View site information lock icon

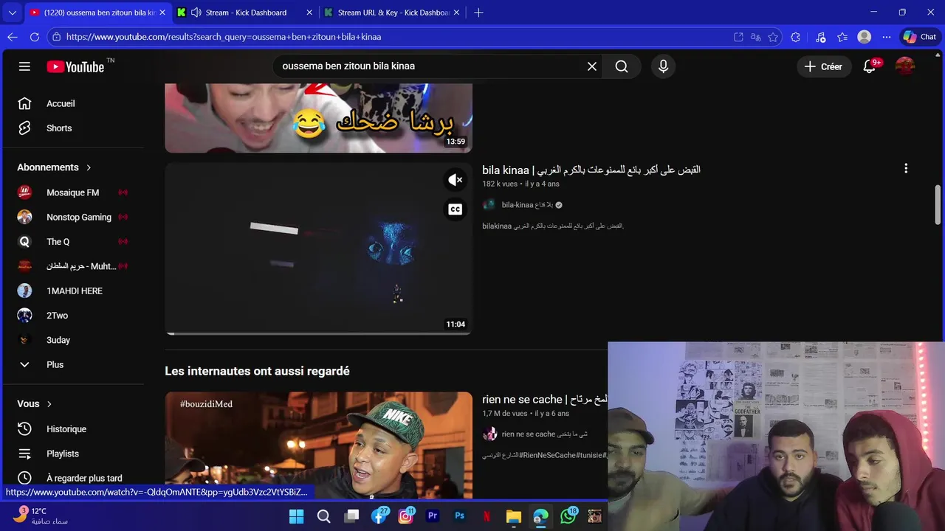[56, 37]
